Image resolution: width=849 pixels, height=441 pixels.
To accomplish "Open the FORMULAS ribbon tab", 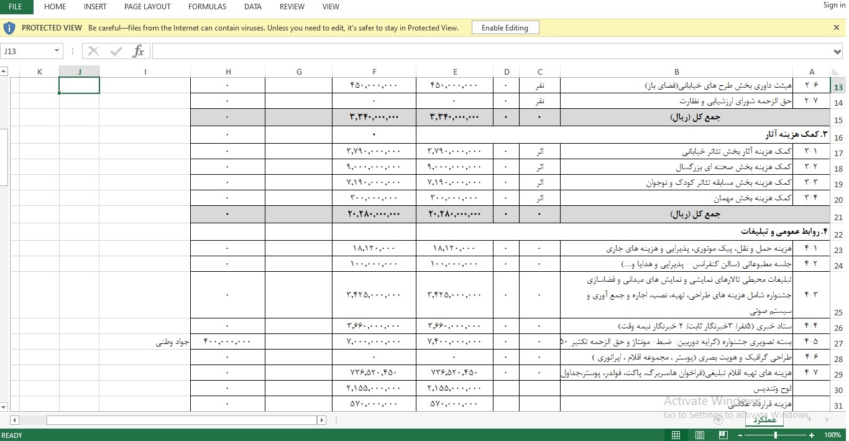I will coord(207,7).
